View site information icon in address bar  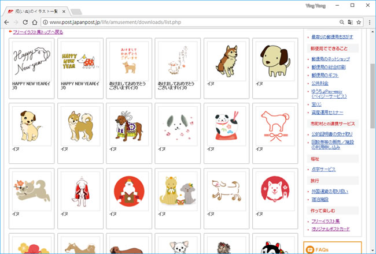(x=45, y=23)
